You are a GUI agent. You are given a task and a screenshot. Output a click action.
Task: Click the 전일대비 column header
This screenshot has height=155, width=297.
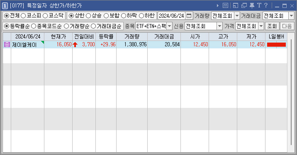[x=84, y=37]
